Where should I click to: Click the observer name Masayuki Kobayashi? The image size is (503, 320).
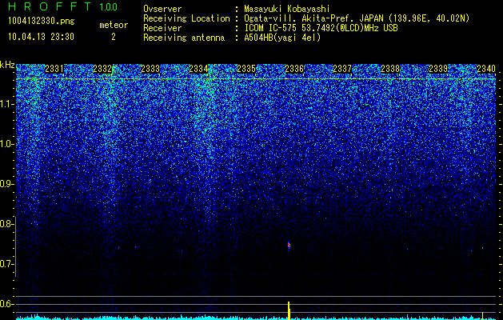coord(287,9)
